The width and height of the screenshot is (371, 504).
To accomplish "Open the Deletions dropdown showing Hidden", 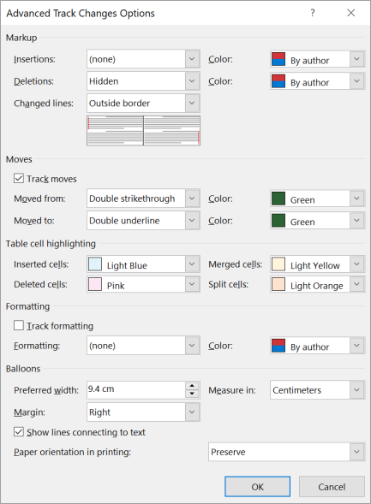I will coord(143,81).
